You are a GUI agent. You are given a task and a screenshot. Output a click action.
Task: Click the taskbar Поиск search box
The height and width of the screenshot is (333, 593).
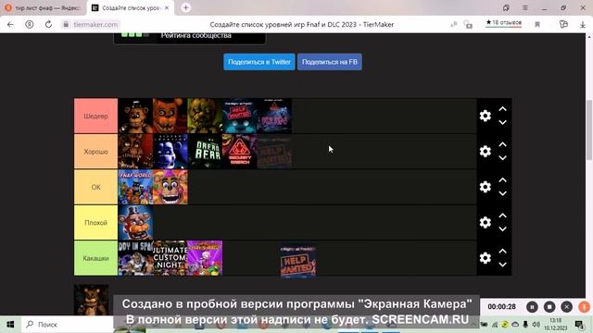[68, 325]
